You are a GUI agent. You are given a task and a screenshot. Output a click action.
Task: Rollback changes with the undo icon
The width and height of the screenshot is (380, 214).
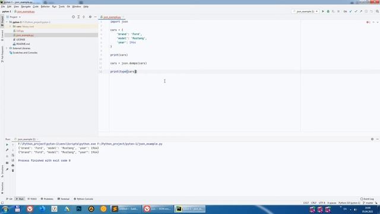click(371, 11)
